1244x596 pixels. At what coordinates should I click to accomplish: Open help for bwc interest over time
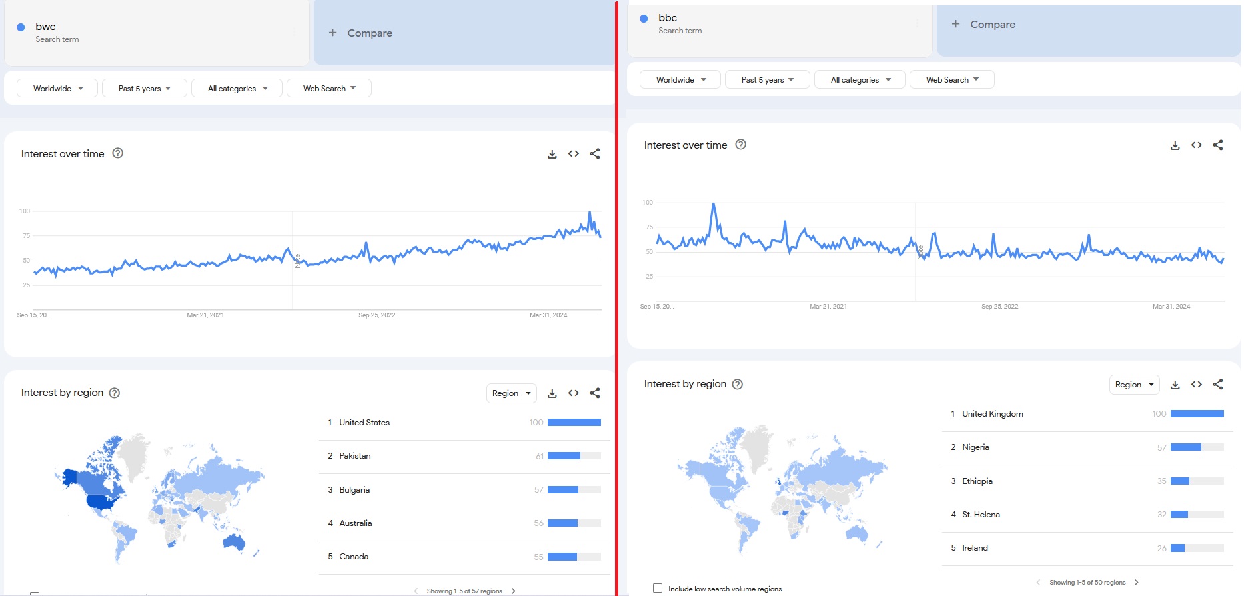pyautogui.click(x=118, y=153)
